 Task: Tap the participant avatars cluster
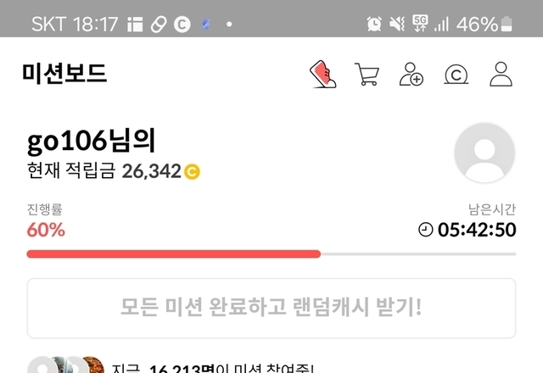coord(66,365)
